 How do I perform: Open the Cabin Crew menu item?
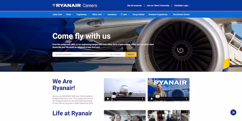tap(57, 14)
